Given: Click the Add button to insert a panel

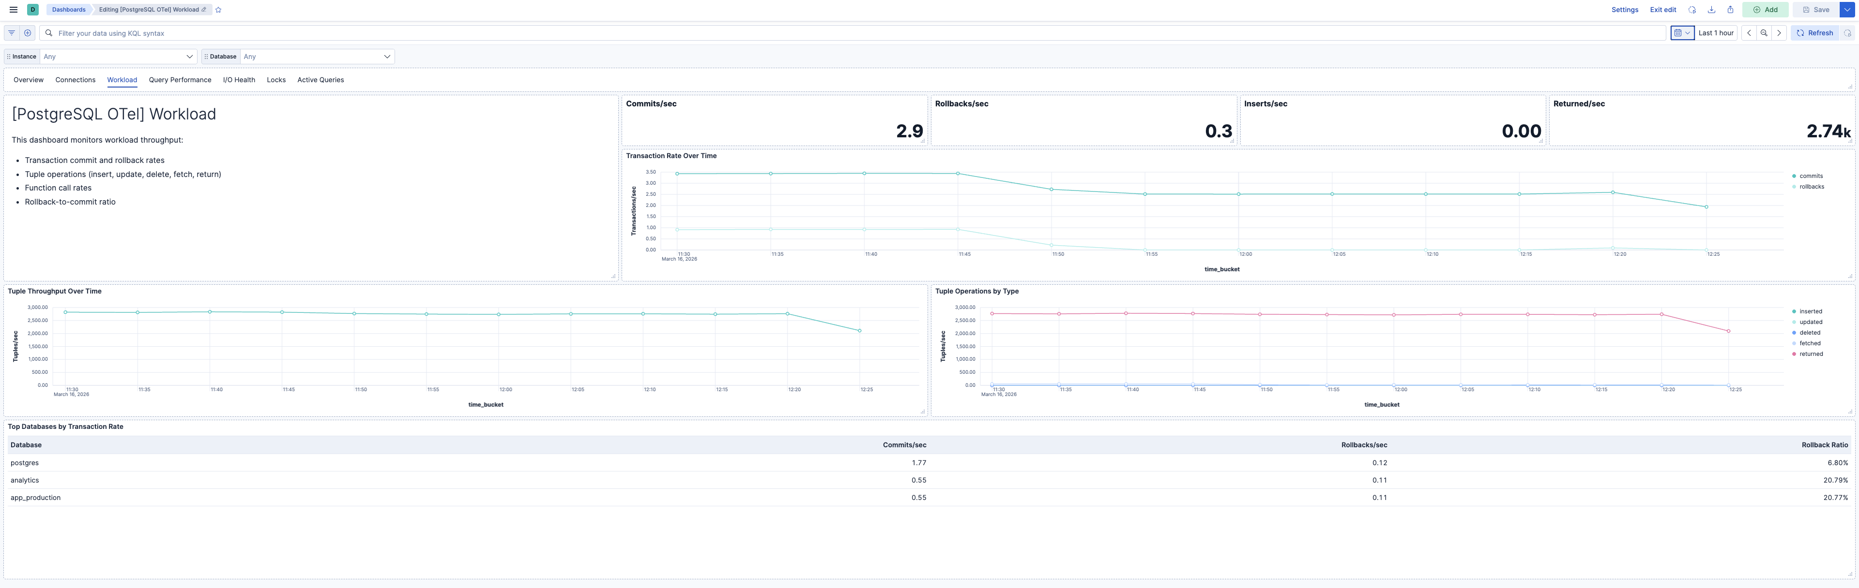Looking at the screenshot, I should (x=1765, y=9).
